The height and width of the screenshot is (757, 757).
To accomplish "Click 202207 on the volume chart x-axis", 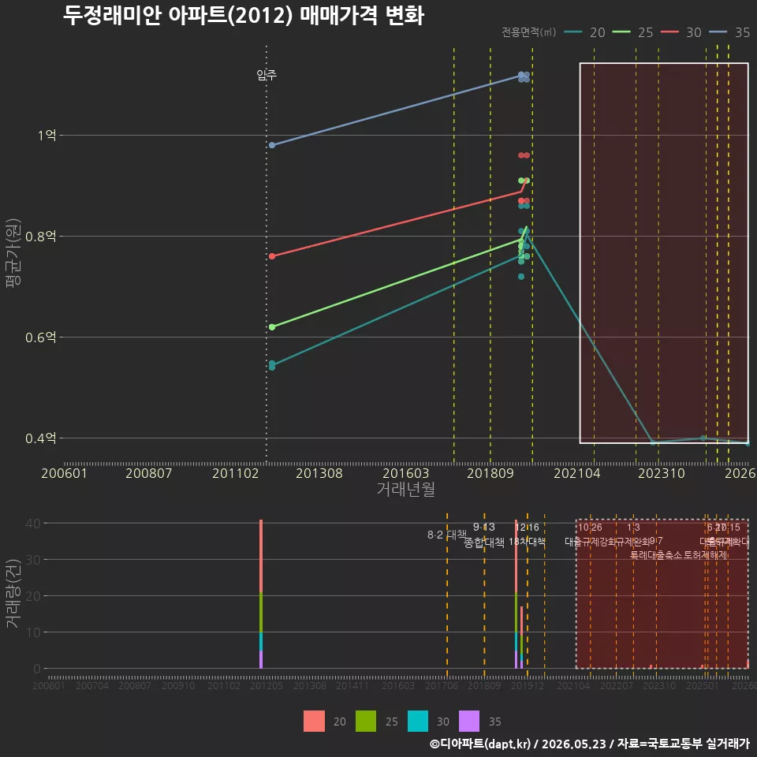I will coord(617,685).
